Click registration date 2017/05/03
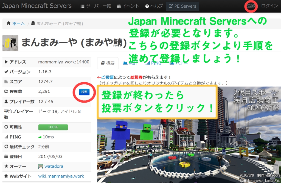Viewport: 281px width, 183px height. [50, 156]
